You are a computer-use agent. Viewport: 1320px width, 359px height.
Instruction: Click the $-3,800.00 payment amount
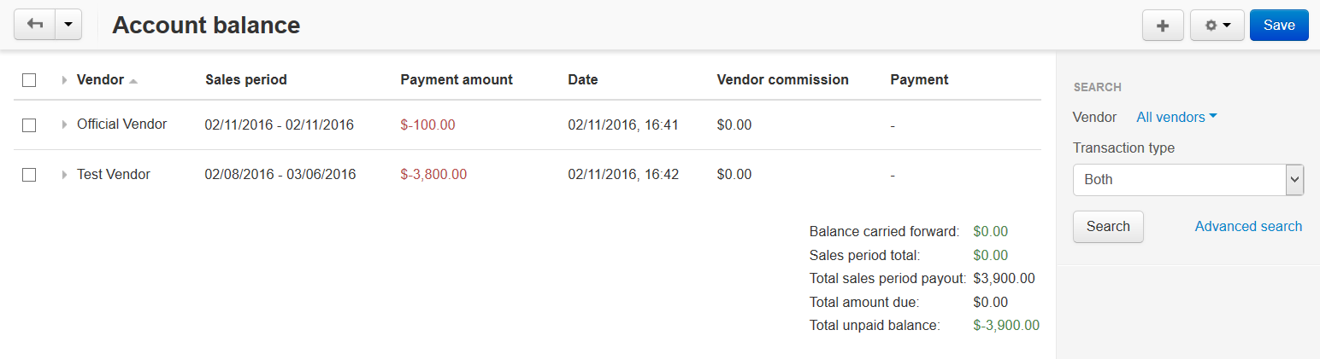(433, 174)
